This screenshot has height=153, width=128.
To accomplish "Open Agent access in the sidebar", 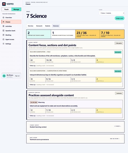I will tap(11, 39).
